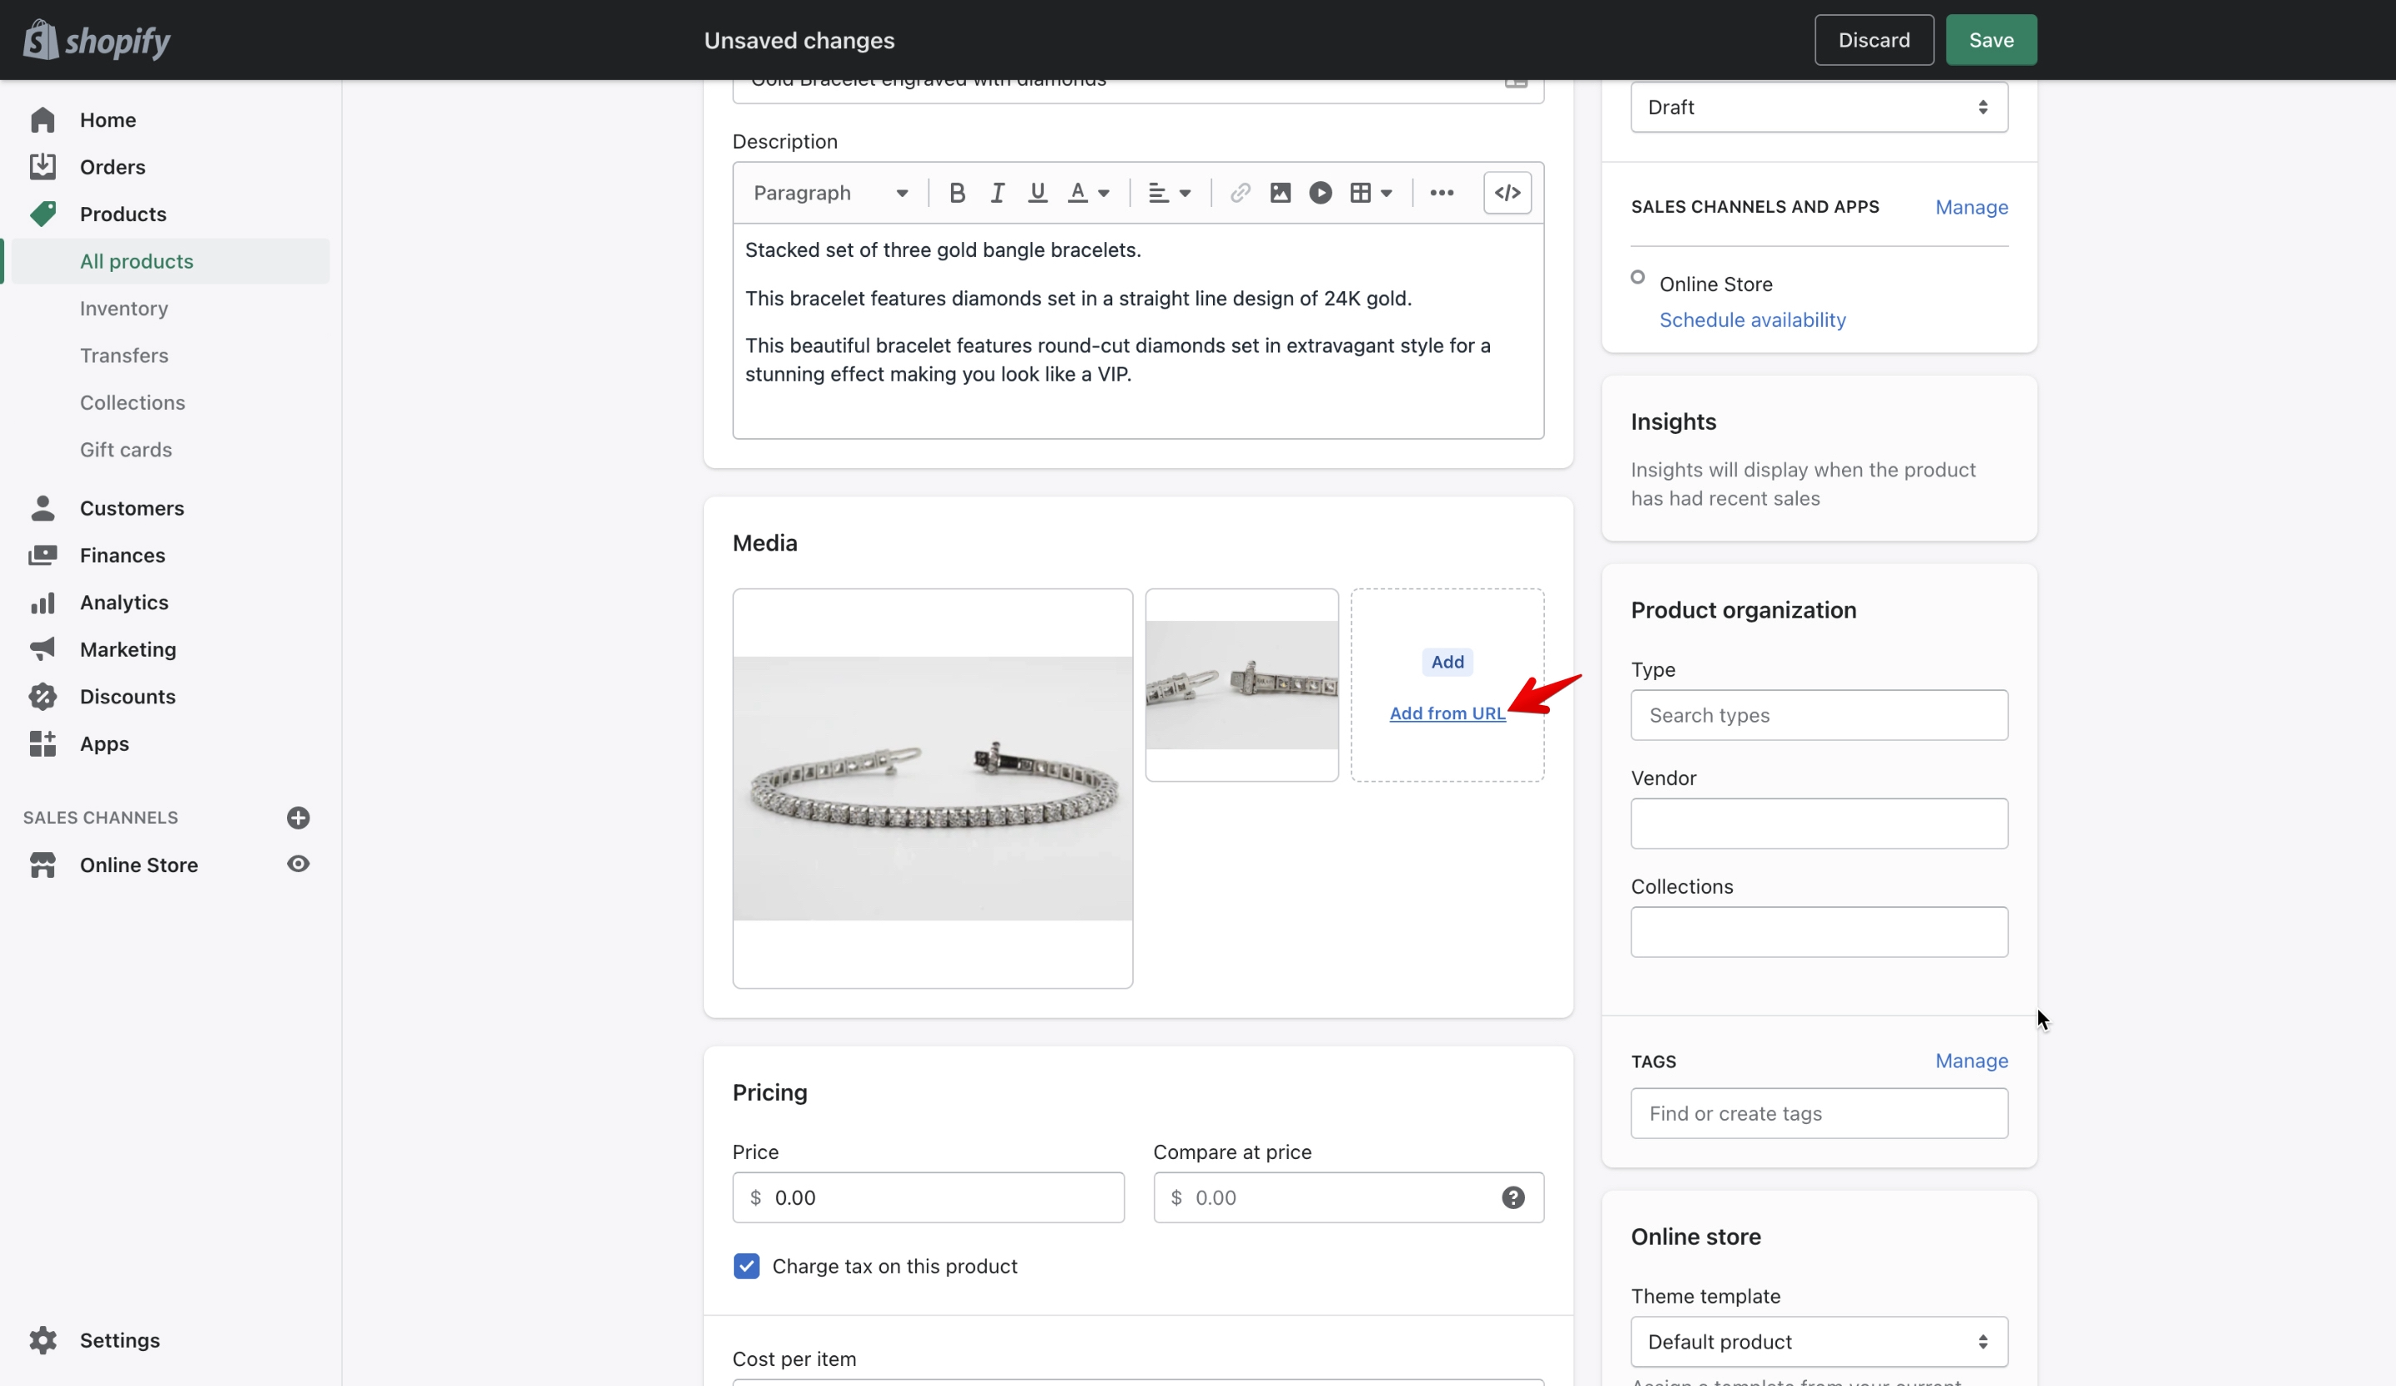Viewport: 2396px width, 1386px height.
Task: Insert a link in description
Action: (x=1240, y=193)
